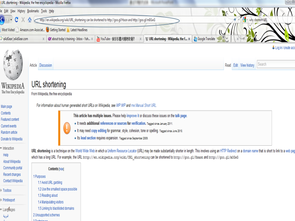
Task: Click the Wikipedia Search box
Action: [x=276, y=64]
